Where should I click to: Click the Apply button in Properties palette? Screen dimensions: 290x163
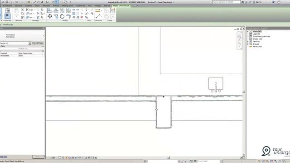38,157
